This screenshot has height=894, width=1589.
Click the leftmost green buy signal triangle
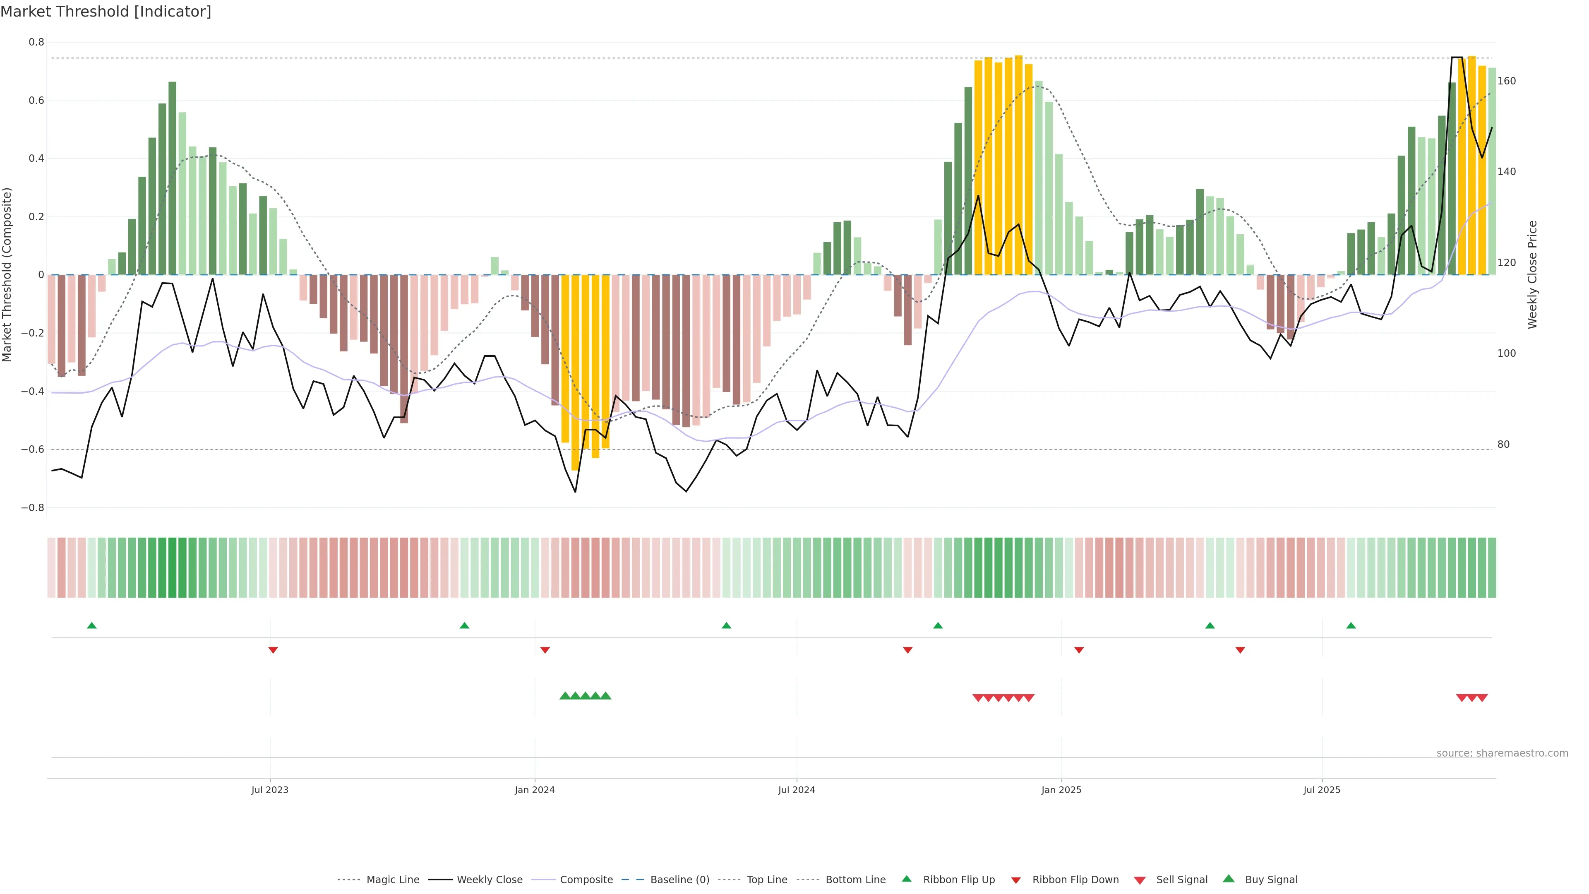pos(564,696)
